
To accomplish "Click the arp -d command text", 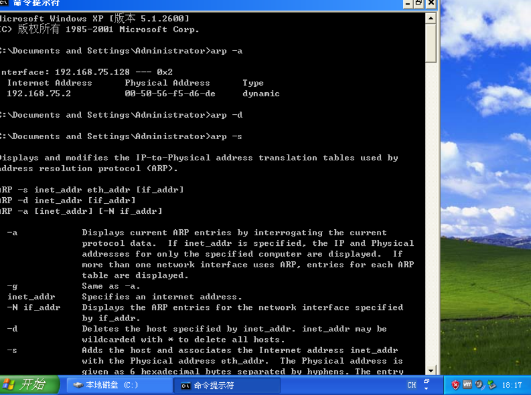I will pos(227,115).
